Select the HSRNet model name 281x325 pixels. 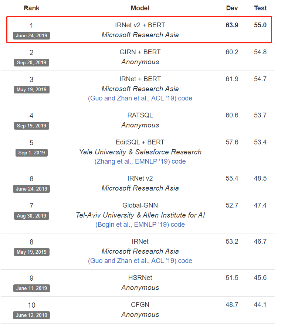click(140, 278)
